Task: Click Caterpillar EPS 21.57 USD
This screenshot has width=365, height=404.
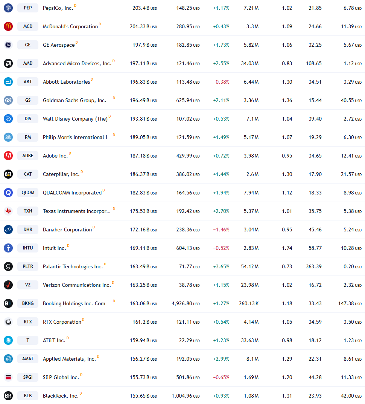Action: (351, 174)
